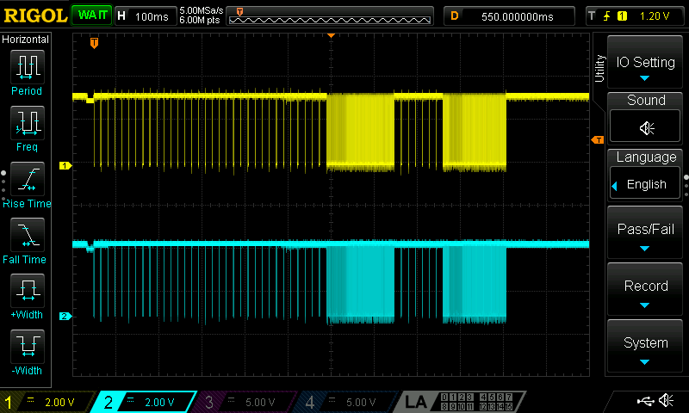The height and width of the screenshot is (413, 689).
Task: Toggle the Sound speaker setting
Action: (646, 127)
